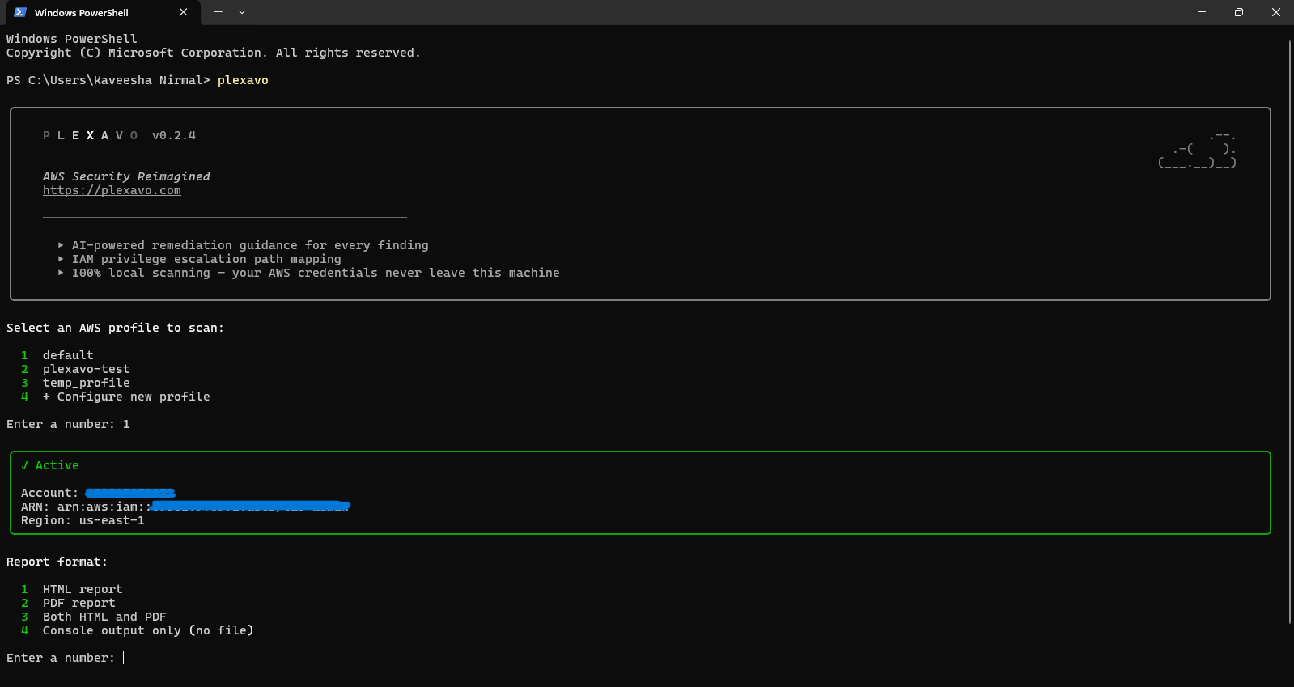Click the 'plexavo-test' profile option
Image resolution: width=1294 pixels, height=687 pixels.
[86, 369]
